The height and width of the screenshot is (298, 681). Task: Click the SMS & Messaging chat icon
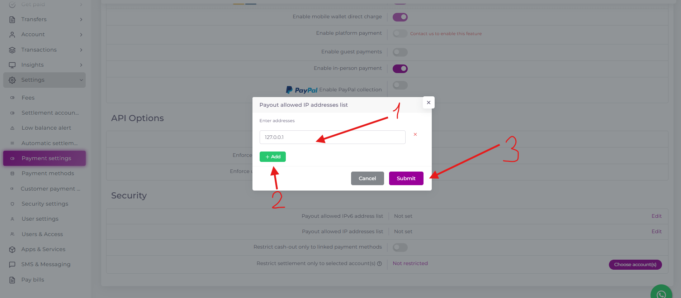click(x=12, y=264)
